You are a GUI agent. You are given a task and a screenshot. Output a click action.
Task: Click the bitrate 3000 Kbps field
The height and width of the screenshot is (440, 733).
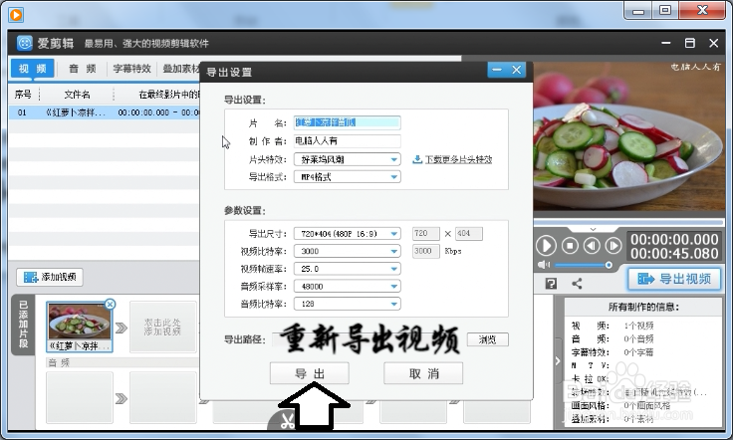pyautogui.click(x=425, y=251)
